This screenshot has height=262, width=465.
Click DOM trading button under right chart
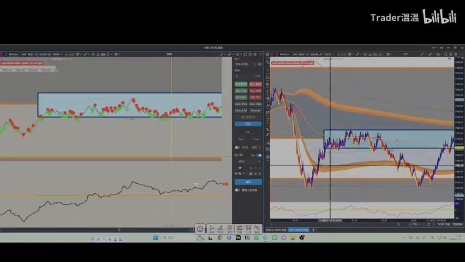pos(444,224)
